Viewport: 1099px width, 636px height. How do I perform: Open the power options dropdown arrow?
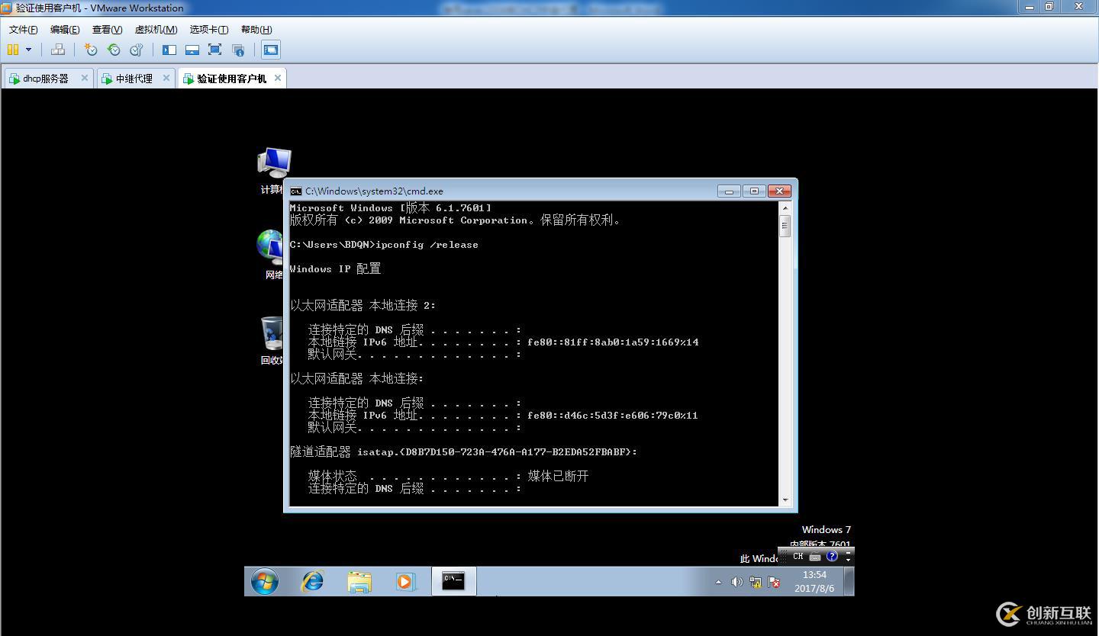[x=29, y=50]
